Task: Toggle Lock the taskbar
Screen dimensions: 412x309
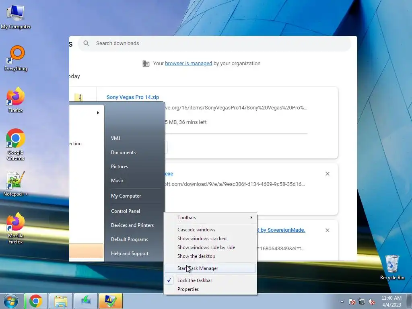Action: (x=210, y=280)
